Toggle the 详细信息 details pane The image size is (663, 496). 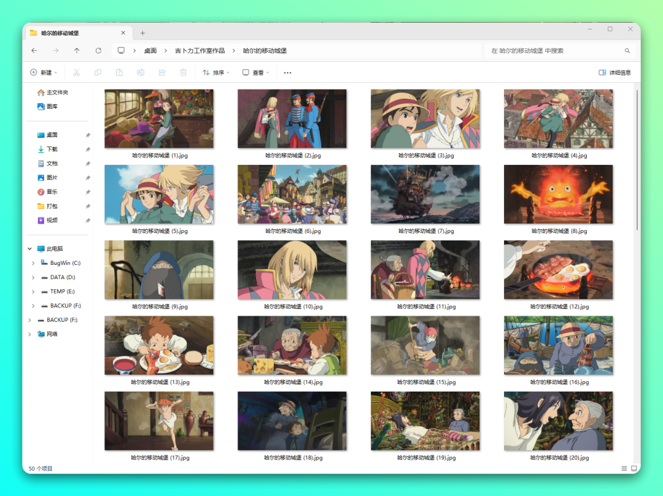[615, 72]
